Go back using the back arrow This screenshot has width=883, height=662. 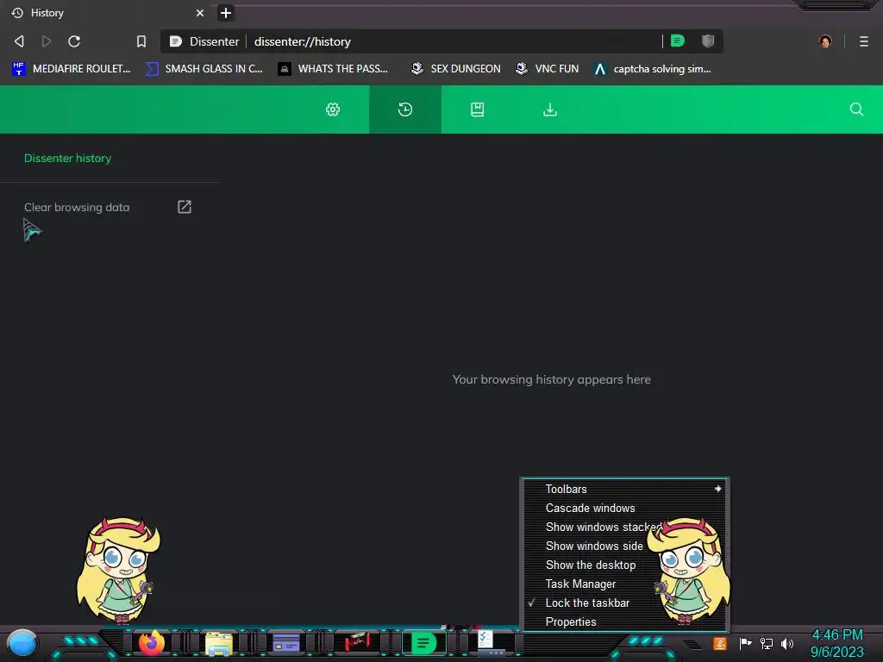click(x=19, y=41)
